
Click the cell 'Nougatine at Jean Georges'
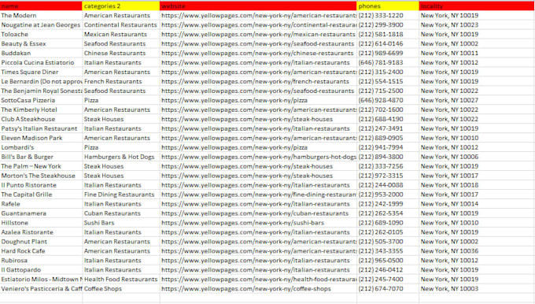coord(41,25)
